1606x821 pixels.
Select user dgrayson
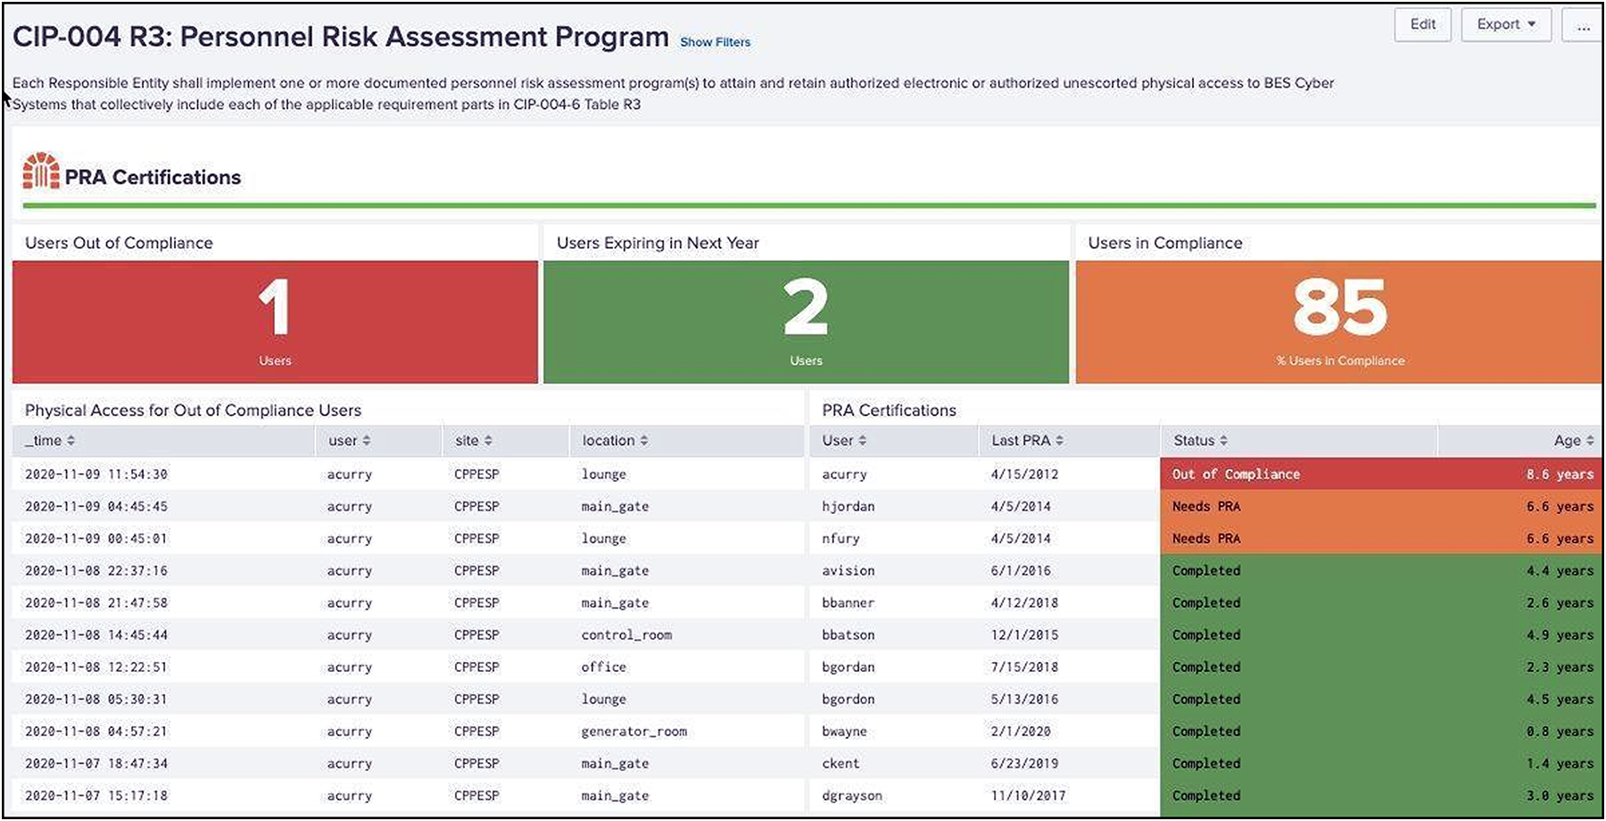coord(852,796)
